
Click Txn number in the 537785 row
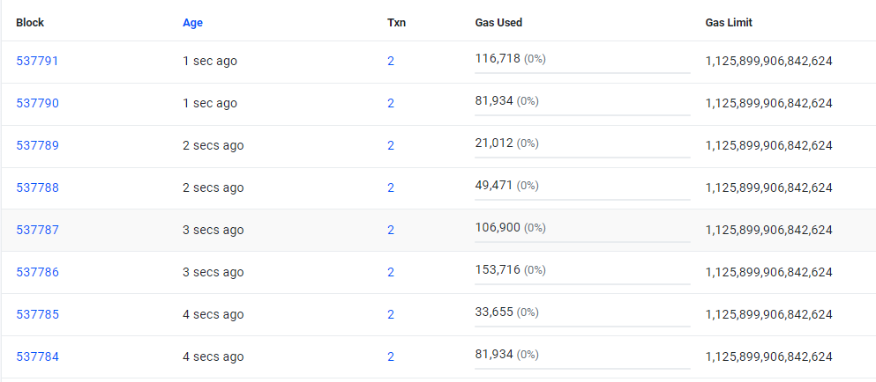click(391, 314)
